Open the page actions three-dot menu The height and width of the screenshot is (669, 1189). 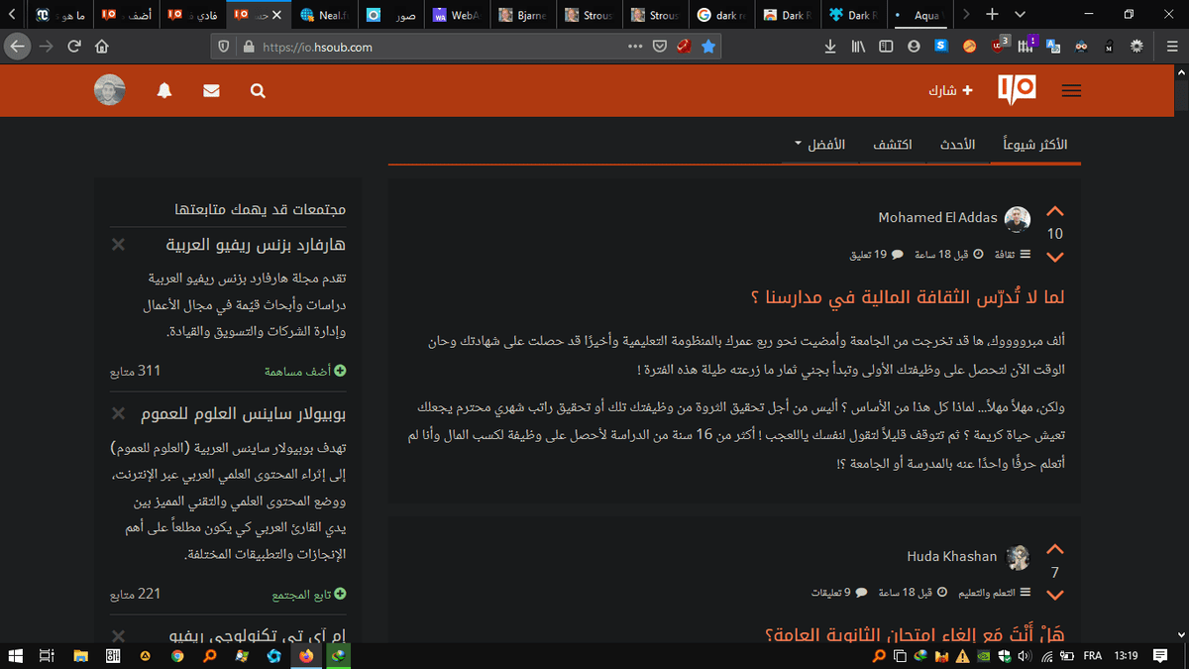(635, 47)
